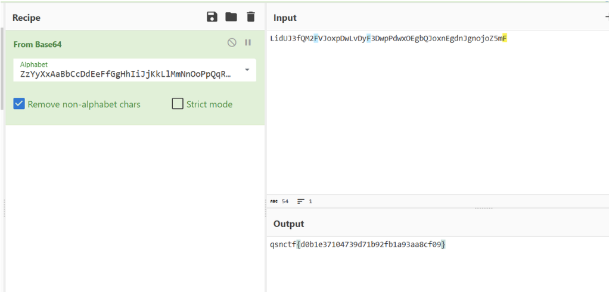Open the load recipe folder icon
This screenshot has width=609, height=292.
[x=231, y=17]
